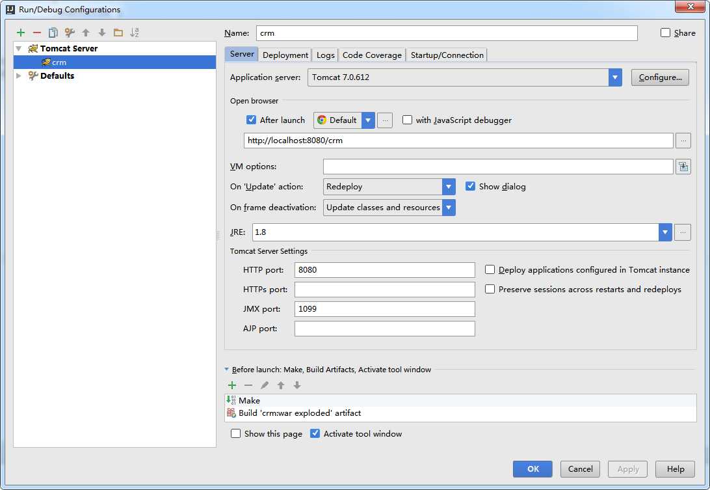Move configuration up in the list
This screenshot has height=490, width=710.
(x=86, y=33)
